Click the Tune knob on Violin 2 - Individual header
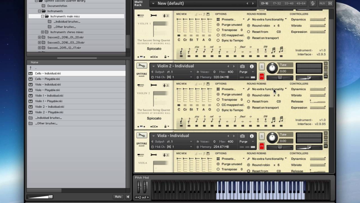360x203 pixels. 272,68
